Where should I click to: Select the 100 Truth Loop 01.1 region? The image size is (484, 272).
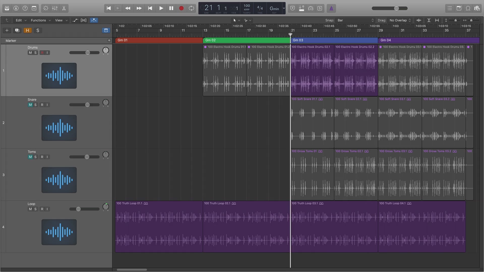click(159, 227)
